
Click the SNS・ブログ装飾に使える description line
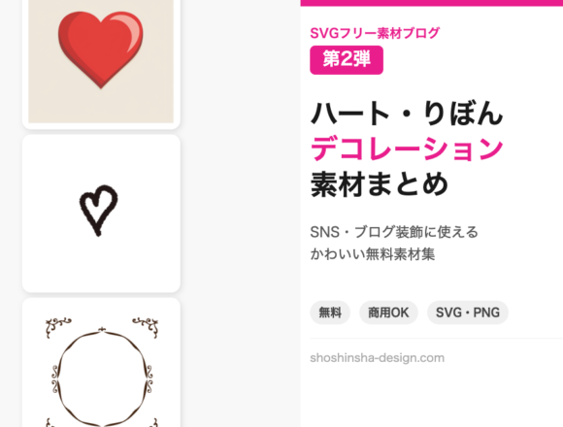pyautogui.click(x=394, y=232)
